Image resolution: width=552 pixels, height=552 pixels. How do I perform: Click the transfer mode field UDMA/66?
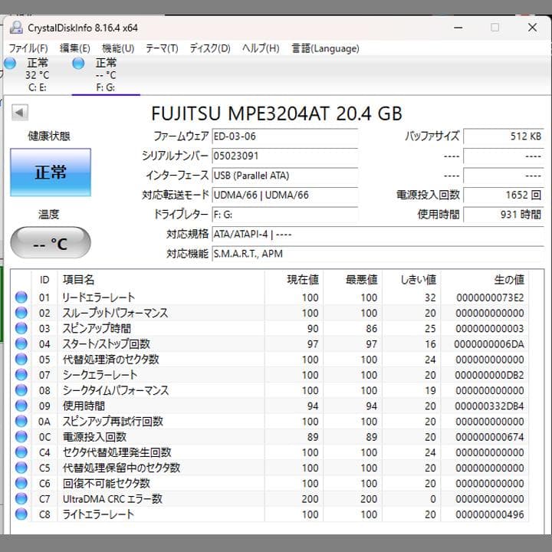coord(284,195)
